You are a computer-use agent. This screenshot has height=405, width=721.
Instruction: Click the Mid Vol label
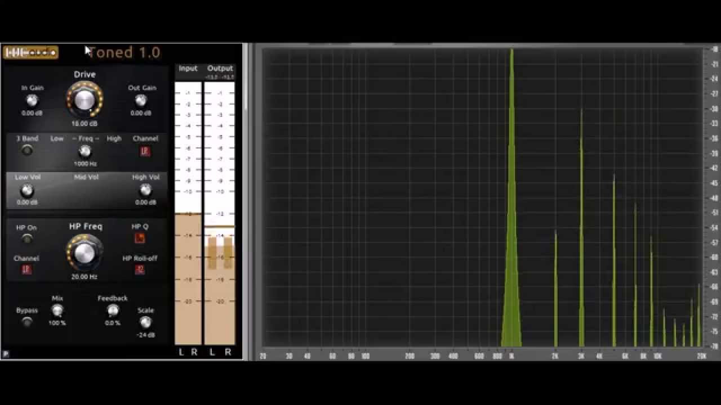point(86,177)
